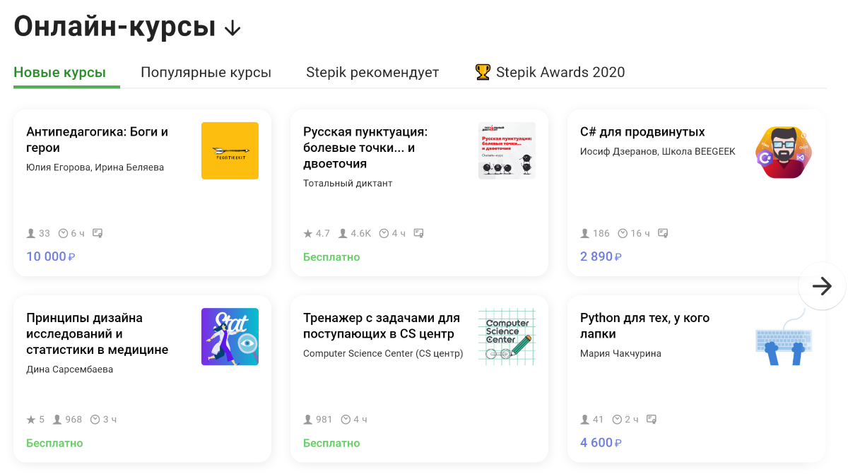Click the 10 000 ₽ price
Image resolution: width=848 pixels, height=474 pixels.
51,256
